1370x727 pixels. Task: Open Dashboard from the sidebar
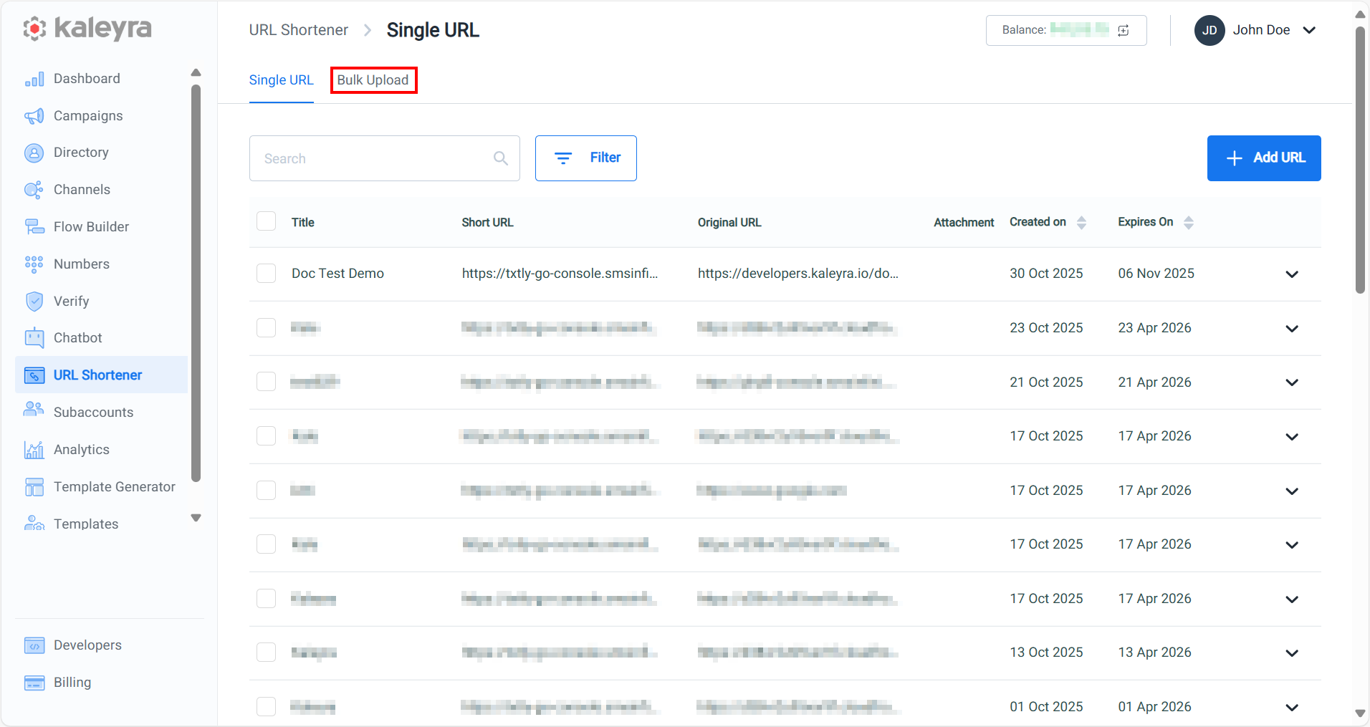[87, 79]
